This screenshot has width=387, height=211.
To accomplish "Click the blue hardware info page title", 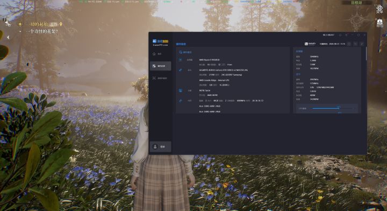I will click(x=181, y=44).
